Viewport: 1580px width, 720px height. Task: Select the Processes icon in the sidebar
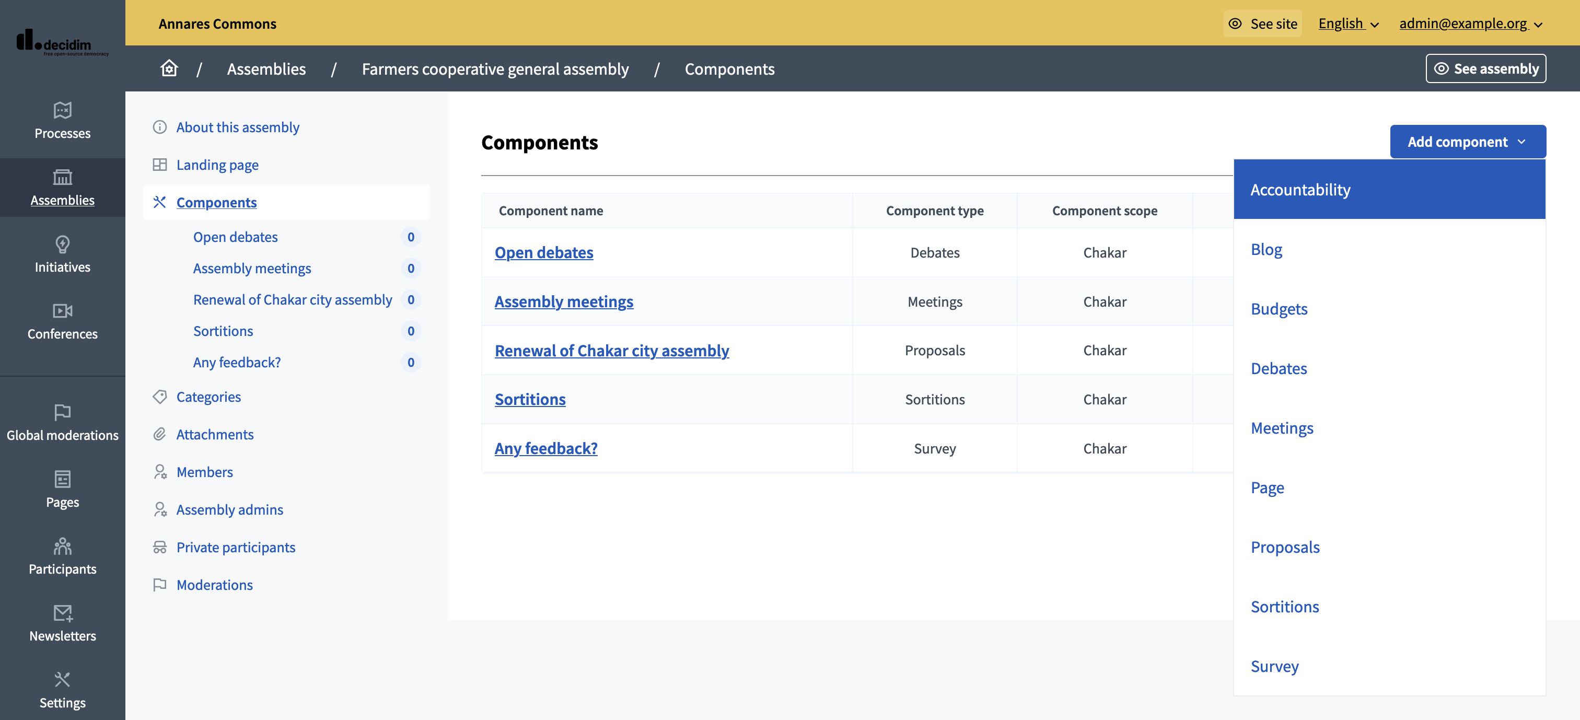62,111
